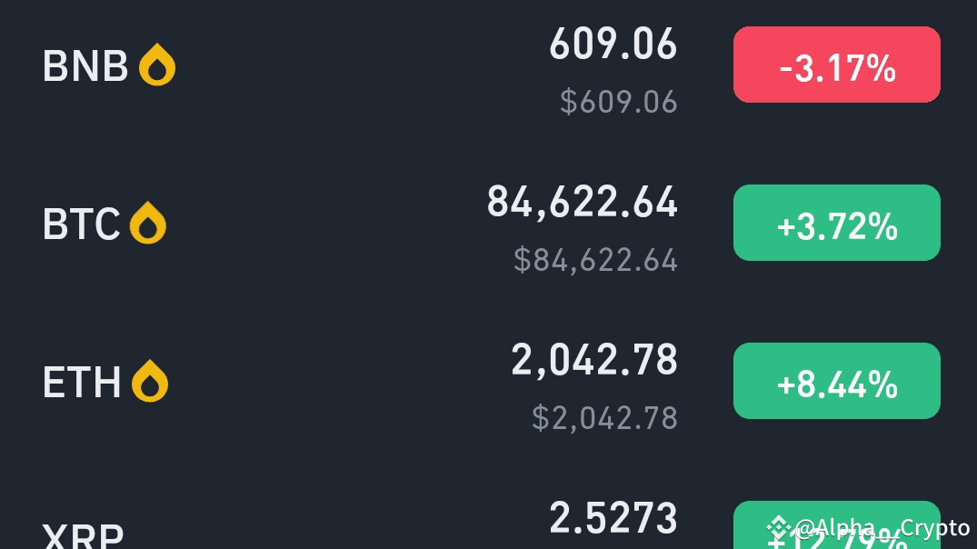Click the $609.06 USD value under BNB
The image size is (977, 549).
tap(619, 102)
